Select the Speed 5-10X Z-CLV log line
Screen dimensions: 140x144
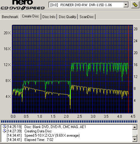click(x=43, y=135)
